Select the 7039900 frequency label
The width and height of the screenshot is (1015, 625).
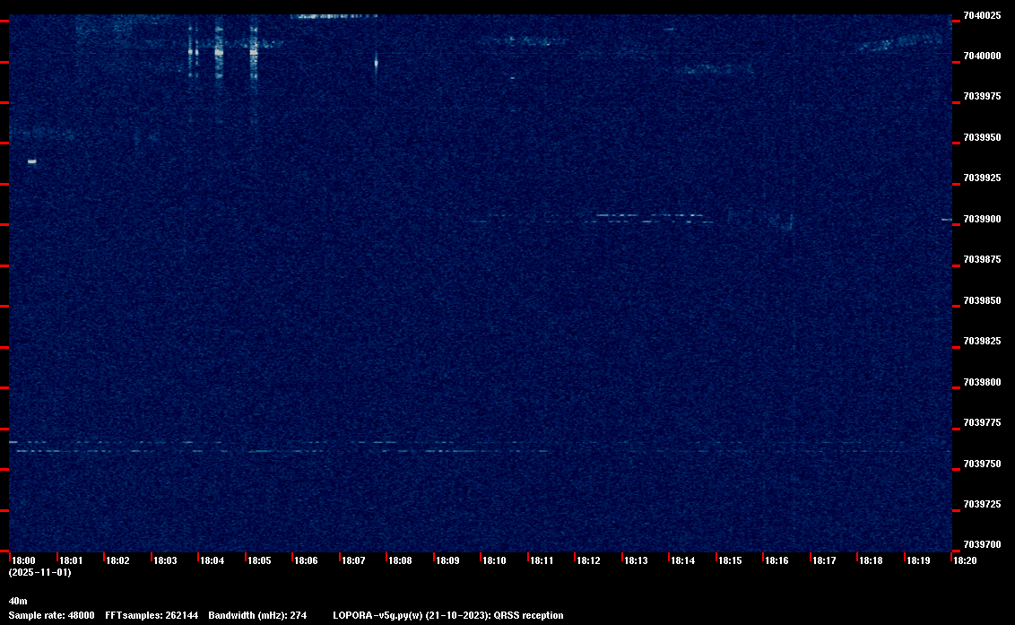tap(982, 220)
